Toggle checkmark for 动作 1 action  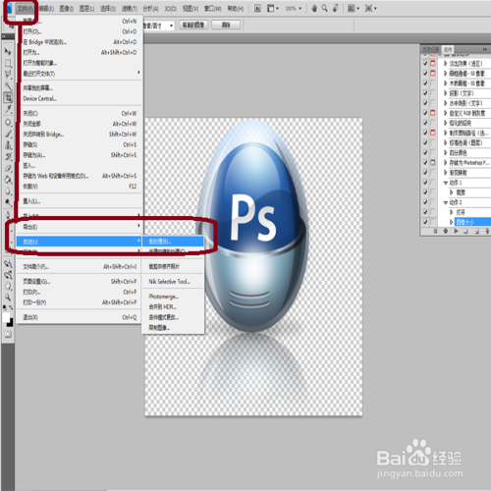[x=425, y=183]
